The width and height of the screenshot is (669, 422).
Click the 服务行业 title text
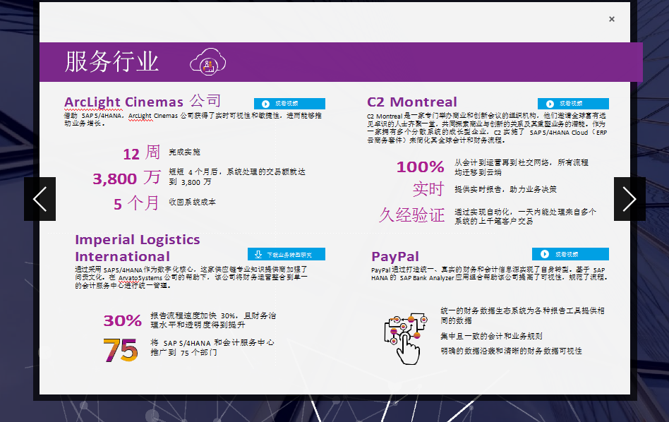click(x=111, y=61)
